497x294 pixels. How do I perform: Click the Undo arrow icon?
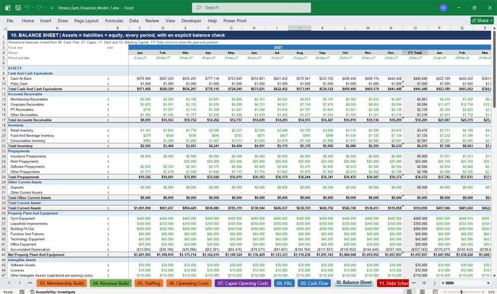click(x=27, y=7)
